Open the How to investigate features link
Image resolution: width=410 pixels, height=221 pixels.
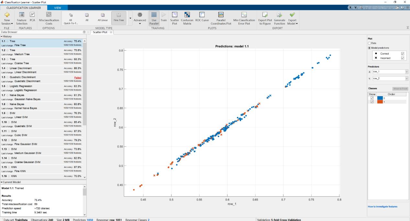click(x=382, y=206)
